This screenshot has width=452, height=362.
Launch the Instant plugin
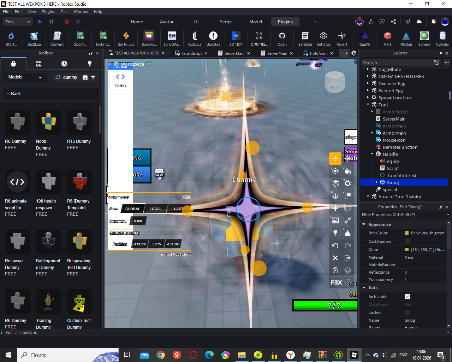pos(103,39)
